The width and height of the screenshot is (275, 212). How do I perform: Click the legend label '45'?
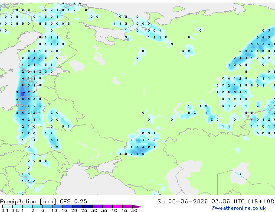(124, 210)
